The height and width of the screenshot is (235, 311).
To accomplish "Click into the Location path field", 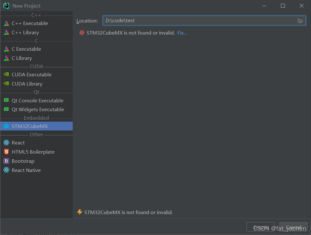I will click(x=204, y=21).
